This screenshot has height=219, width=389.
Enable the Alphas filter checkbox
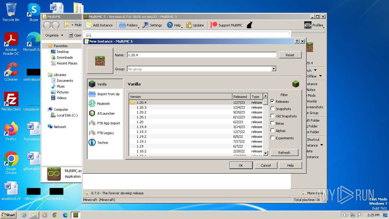click(272, 130)
